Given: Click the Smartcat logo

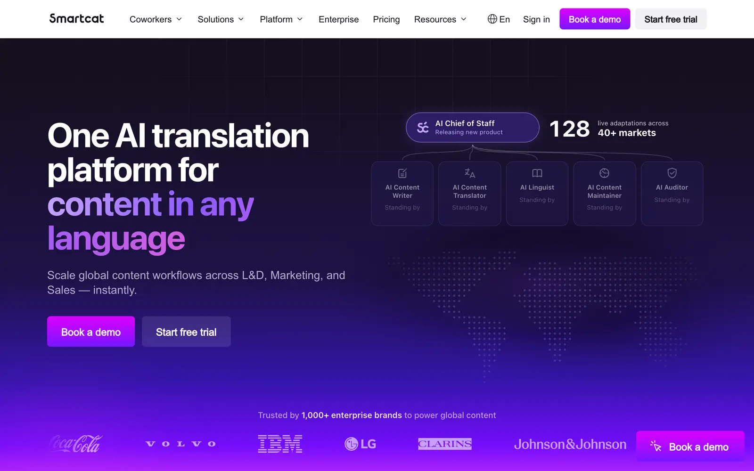Looking at the screenshot, I should [76, 18].
